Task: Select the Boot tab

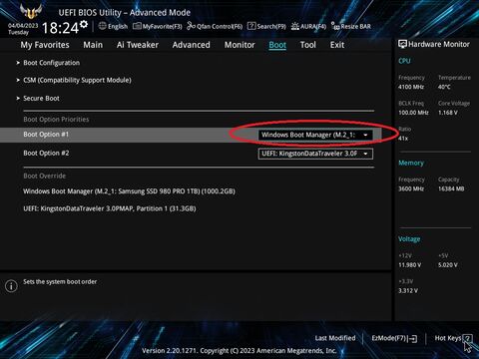Action: pyautogui.click(x=277, y=45)
